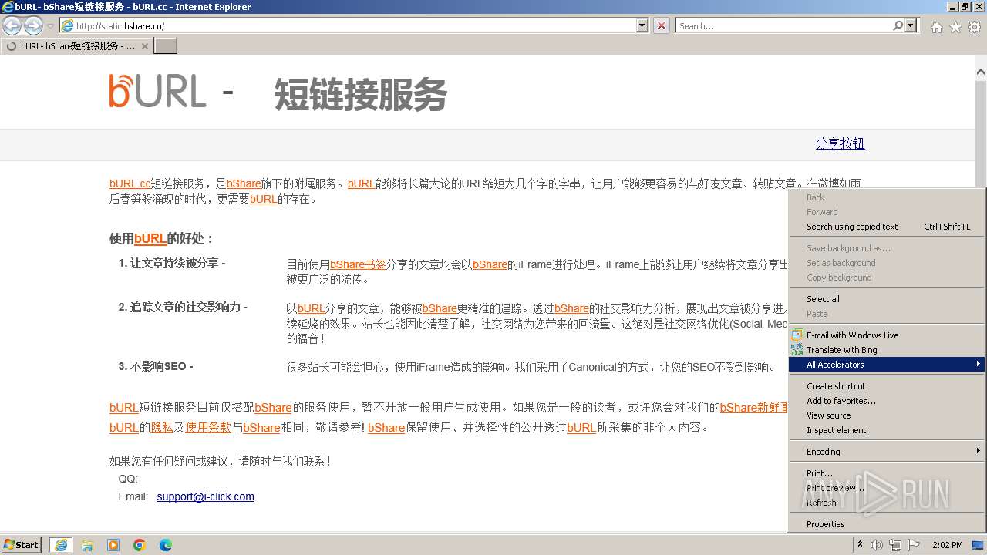Open the support@i-click.com email link

(x=205, y=496)
